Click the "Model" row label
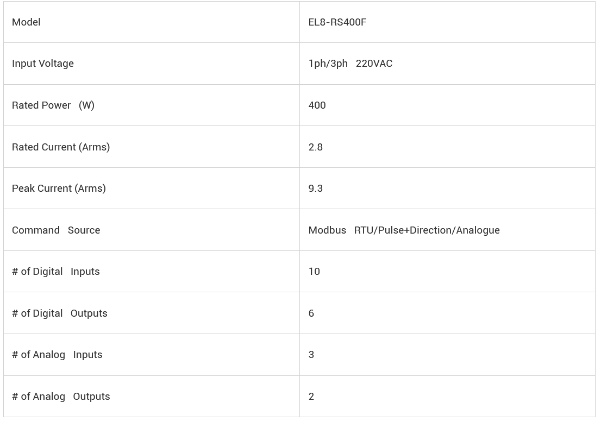The width and height of the screenshot is (601, 421). tap(26, 22)
